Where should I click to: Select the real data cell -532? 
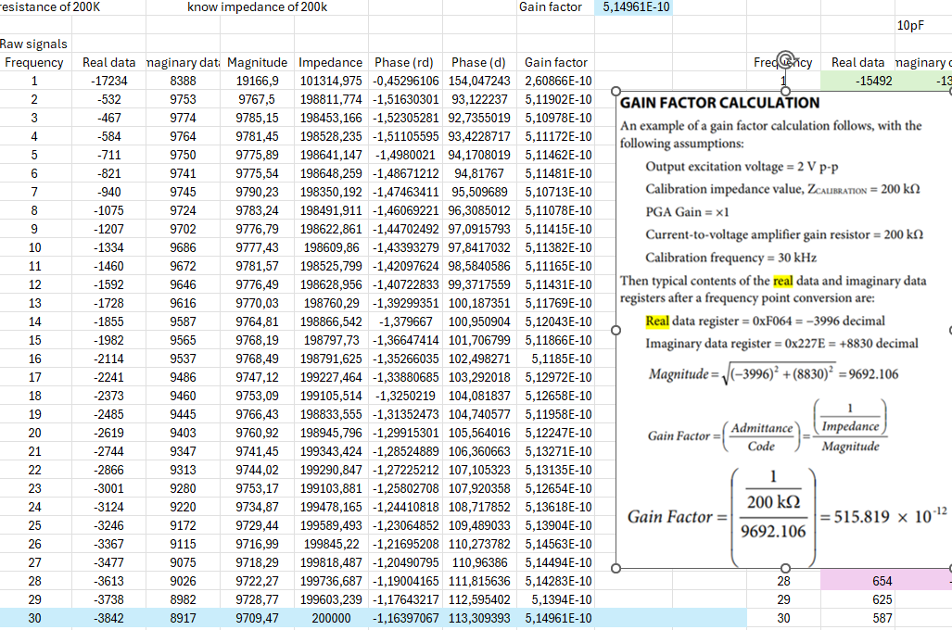tap(109, 99)
